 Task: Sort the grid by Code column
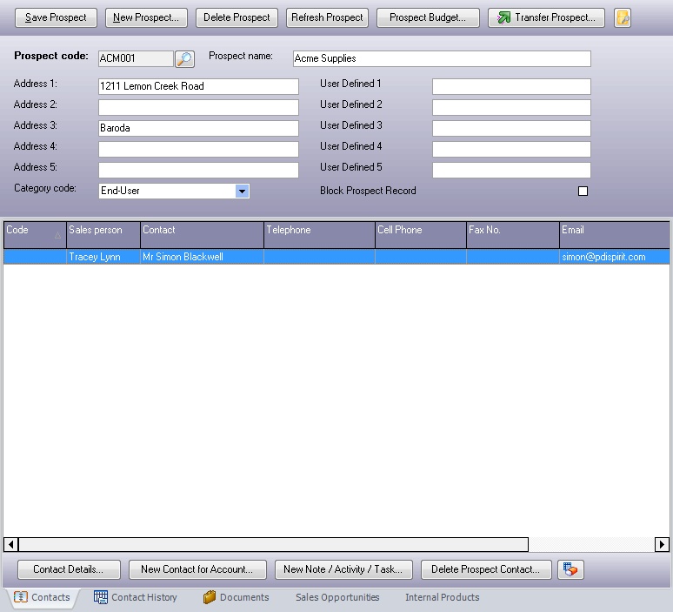[x=33, y=231]
